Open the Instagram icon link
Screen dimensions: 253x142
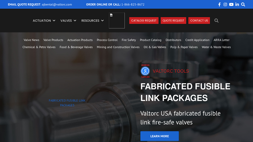pyautogui.click(x=225, y=4)
